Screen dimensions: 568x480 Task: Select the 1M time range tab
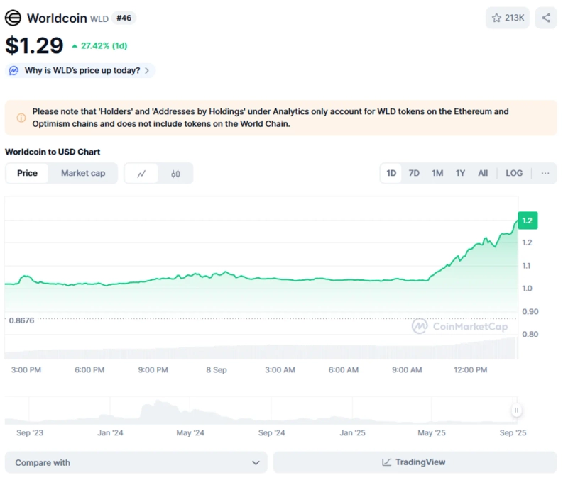(437, 173)
